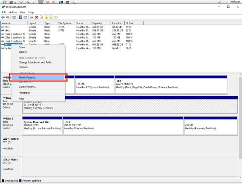242x184 pixels.
Task: Click the Show/Hide Console Tree icon
Action: click(14, 17)
